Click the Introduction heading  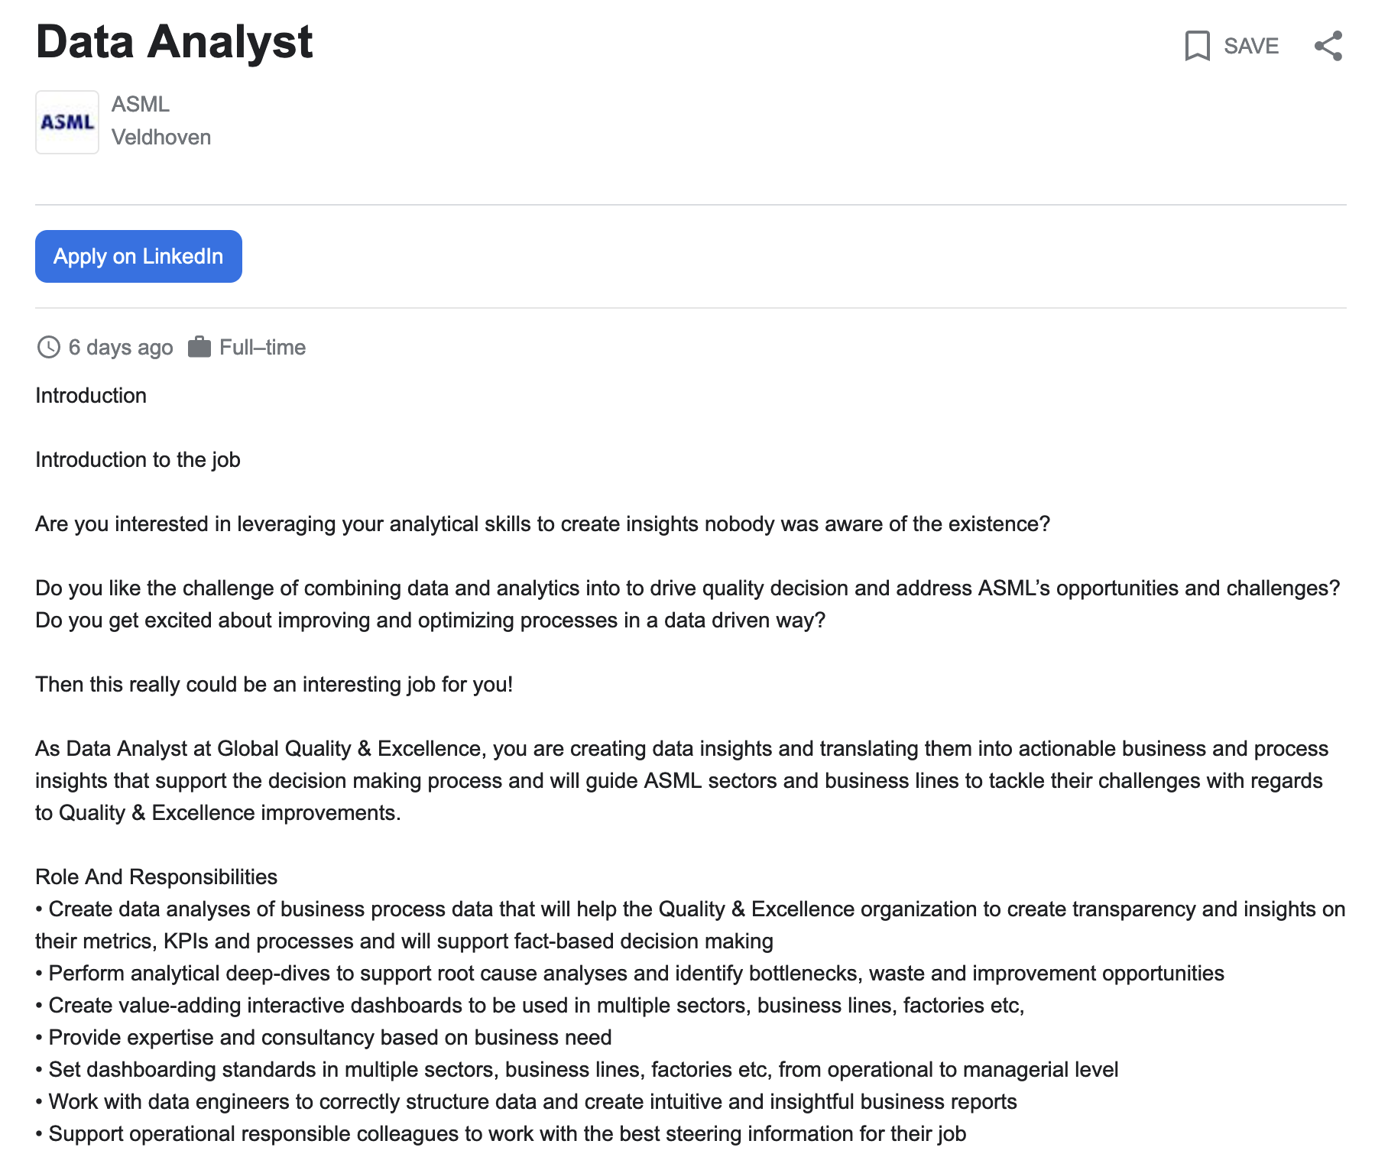(91, 395)
